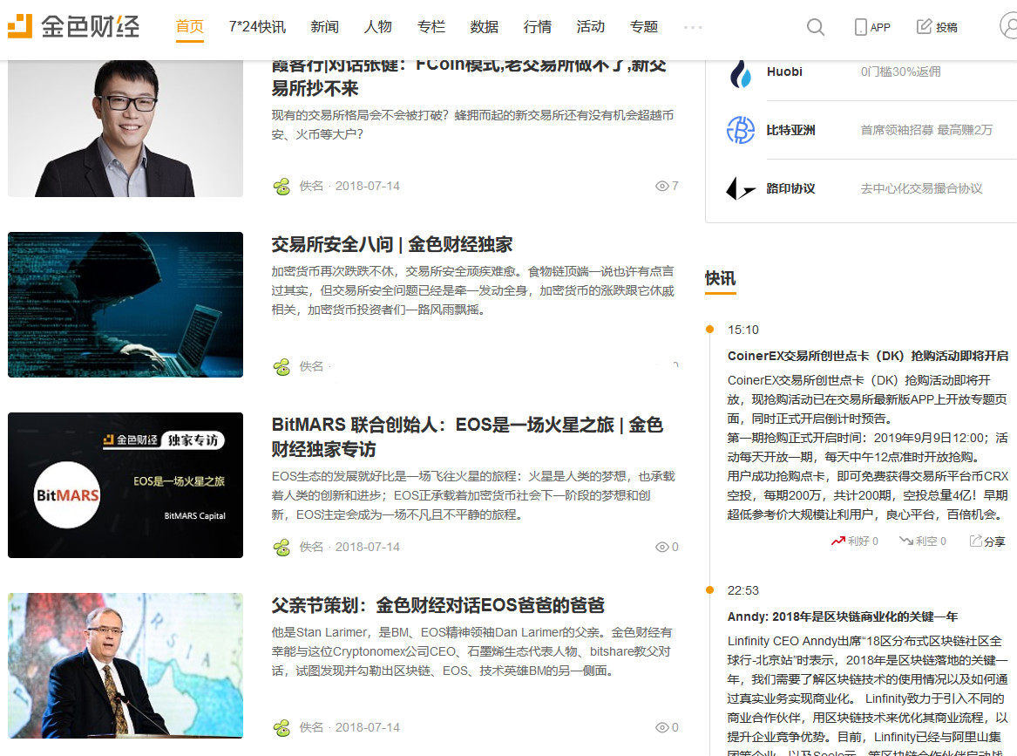Open the 7*24快讯 menu item
The width and height of the screenshot is (1017, 756).
(x=257, y=27)
